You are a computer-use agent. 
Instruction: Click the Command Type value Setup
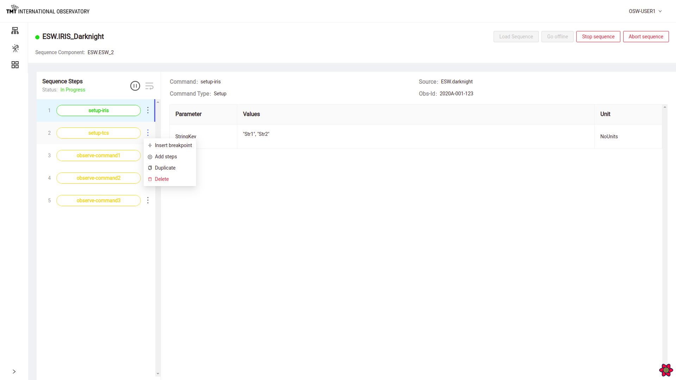coord(220,94)
